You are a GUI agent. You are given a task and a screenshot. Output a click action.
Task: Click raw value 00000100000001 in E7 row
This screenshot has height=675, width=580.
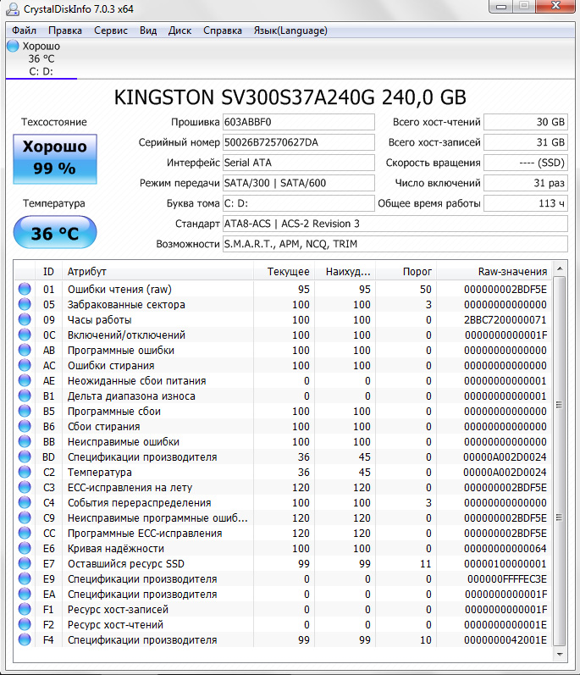click(x=505, y=563)
